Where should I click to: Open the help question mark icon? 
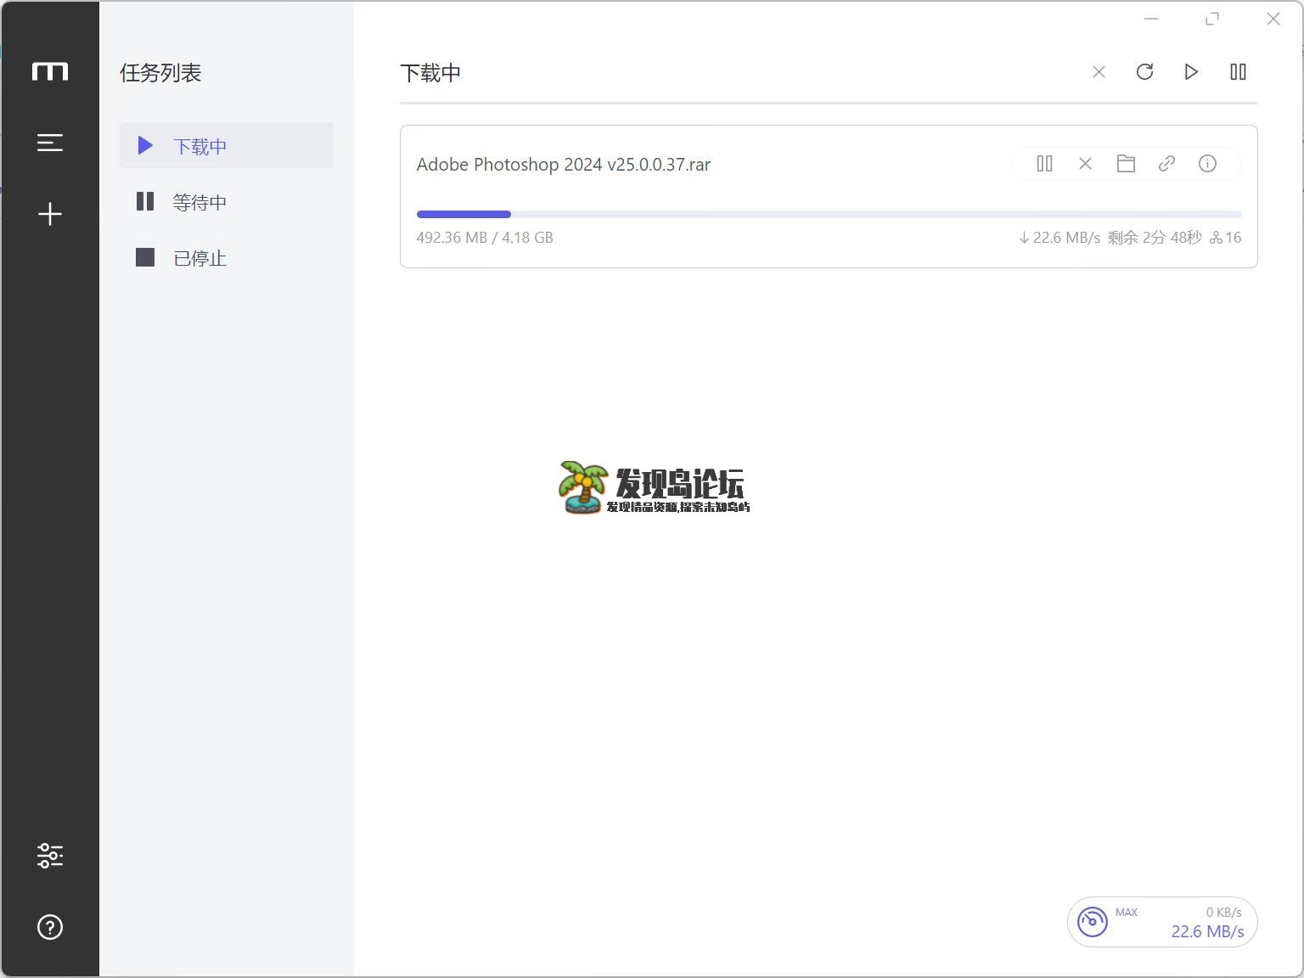[50, 927]
